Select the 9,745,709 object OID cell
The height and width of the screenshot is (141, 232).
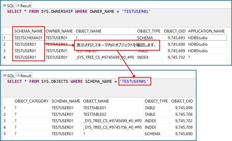tap(184, 127)
